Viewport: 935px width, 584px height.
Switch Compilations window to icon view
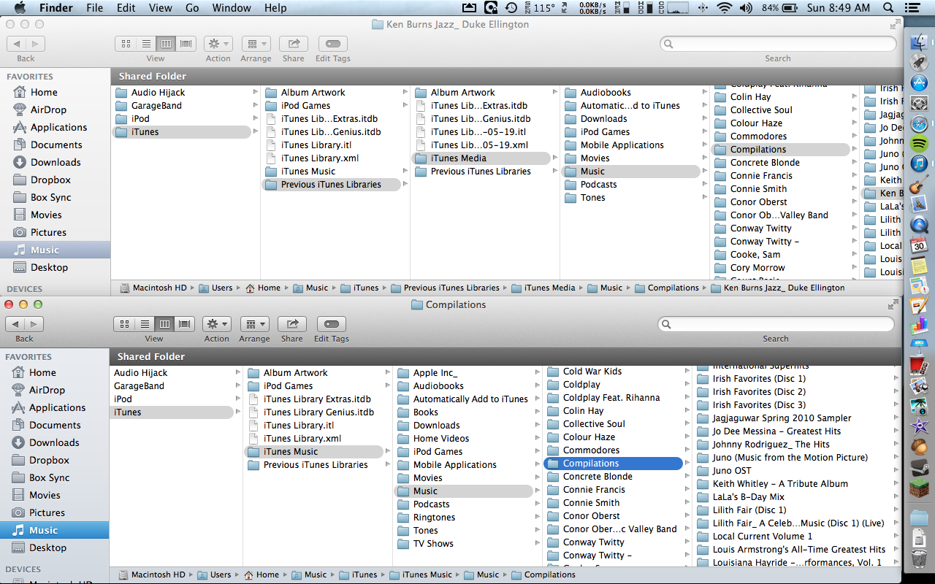[x=124, y=324]
